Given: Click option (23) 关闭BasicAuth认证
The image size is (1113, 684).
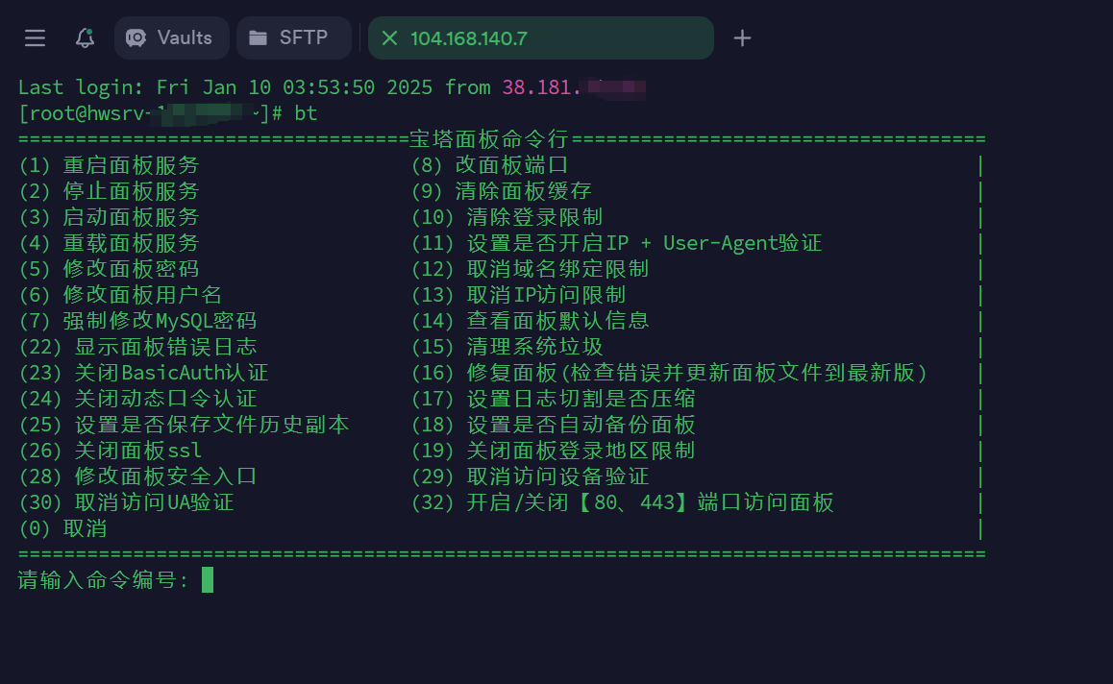Looking at the screenshot, I should point(143,373).
